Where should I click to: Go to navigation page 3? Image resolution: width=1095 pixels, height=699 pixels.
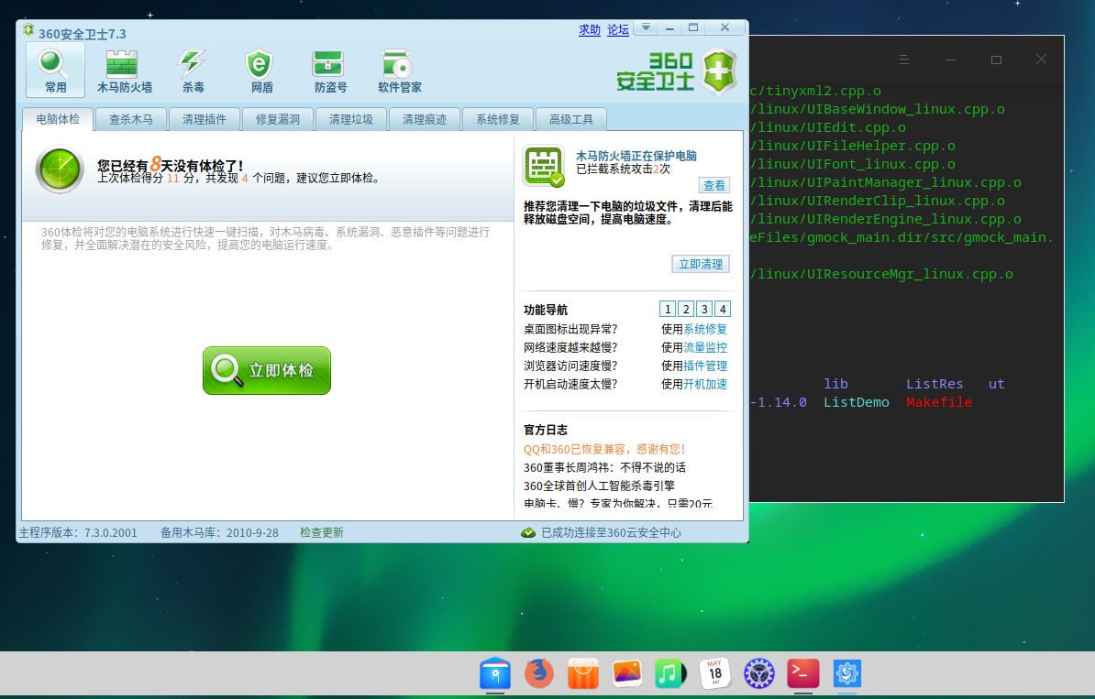(x=704, y=309)
